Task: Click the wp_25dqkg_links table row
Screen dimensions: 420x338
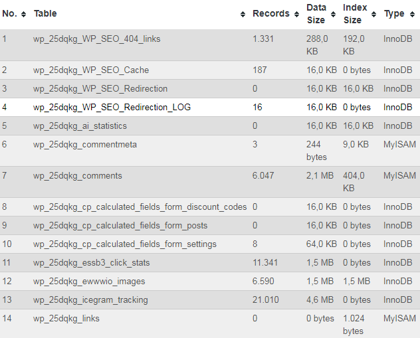Action: (66, 318)
